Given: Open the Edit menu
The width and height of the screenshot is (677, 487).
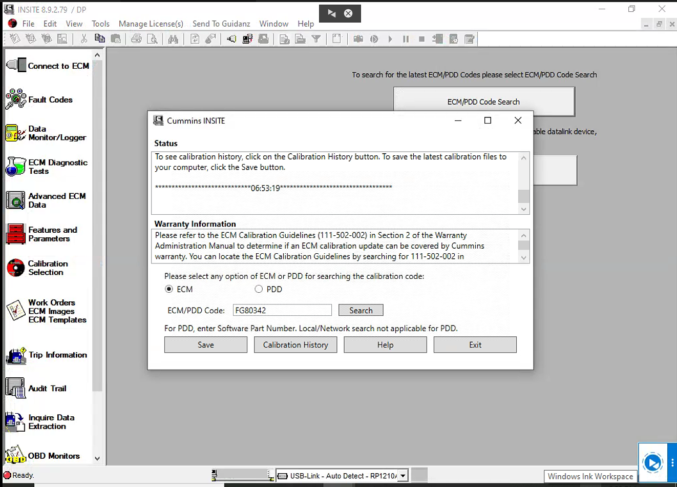Looking at the screenshot, I should tap(50, 24).
